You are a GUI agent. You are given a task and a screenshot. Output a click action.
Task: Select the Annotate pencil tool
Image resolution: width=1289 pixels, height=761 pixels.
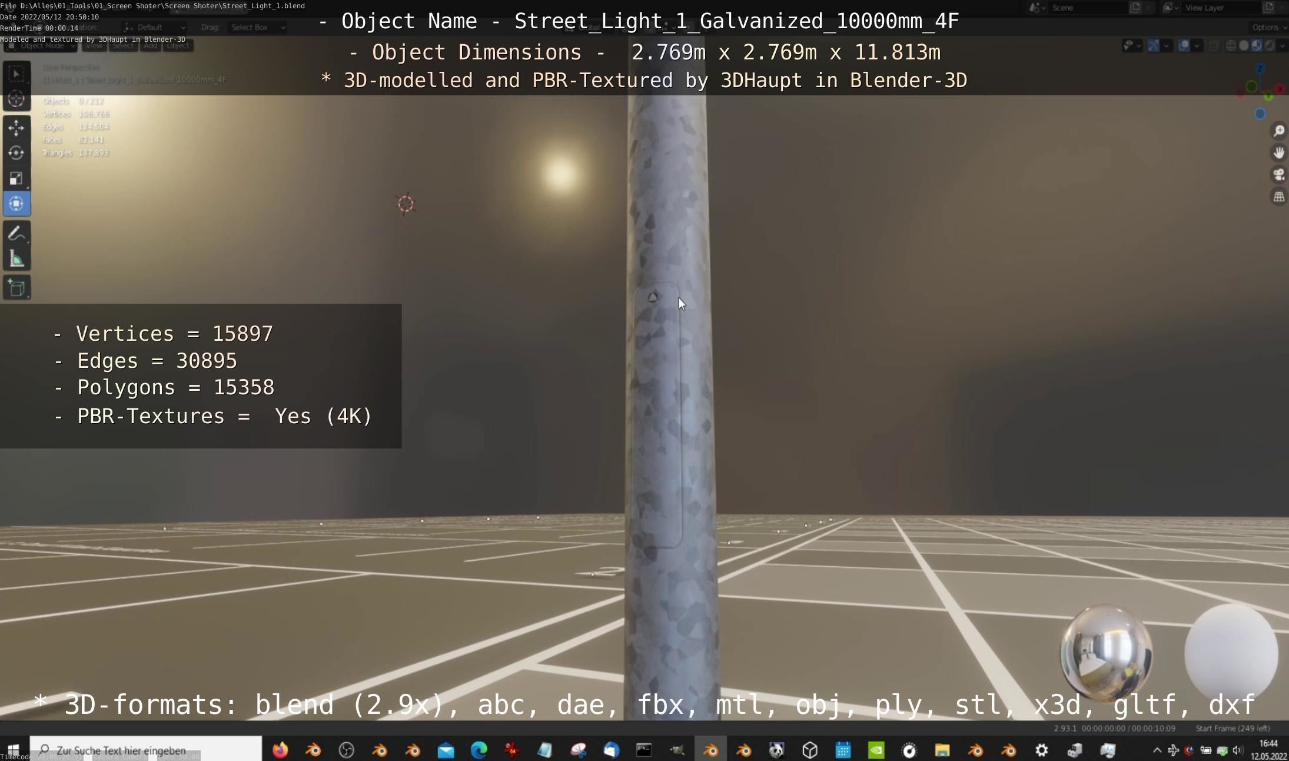16,234
